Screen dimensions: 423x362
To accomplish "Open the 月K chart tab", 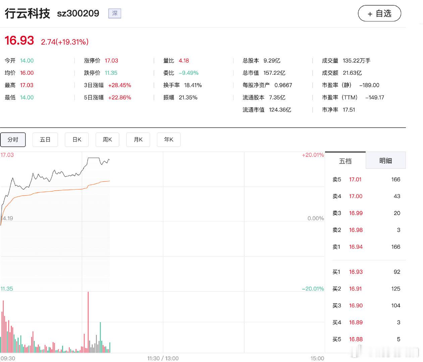I will [138, 139].
